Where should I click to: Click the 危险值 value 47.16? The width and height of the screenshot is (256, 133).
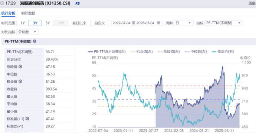(x=50, y=66)
